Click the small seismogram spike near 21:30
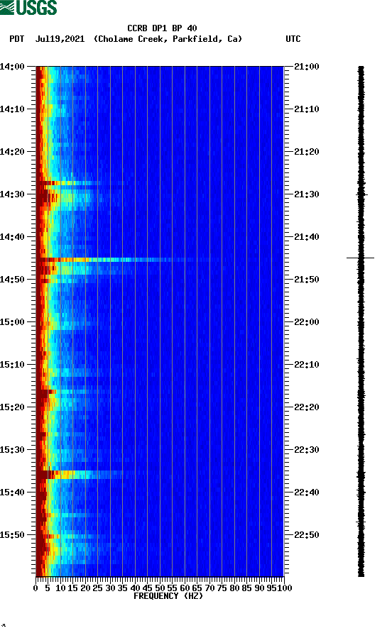This screenshot has width=392, height=633. (x=361, y=194)
